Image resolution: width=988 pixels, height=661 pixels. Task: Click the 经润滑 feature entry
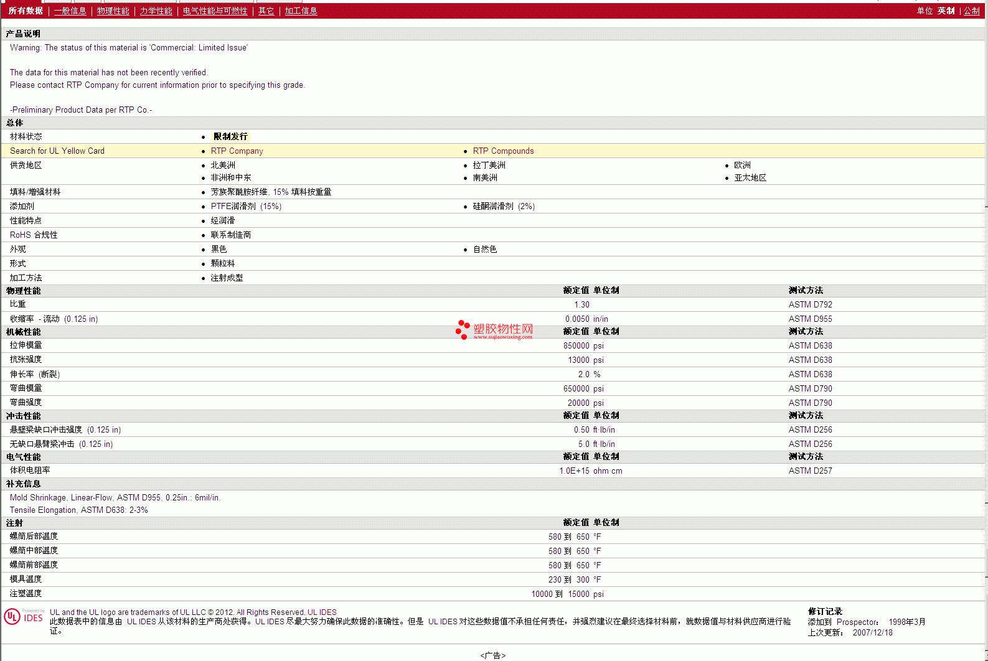(223, 221)
